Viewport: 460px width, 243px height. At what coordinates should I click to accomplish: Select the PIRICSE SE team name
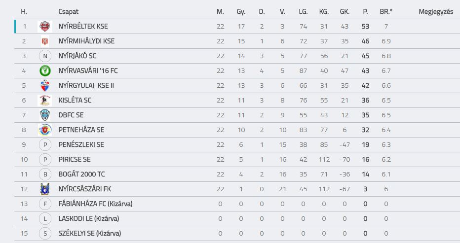[75, 160]
